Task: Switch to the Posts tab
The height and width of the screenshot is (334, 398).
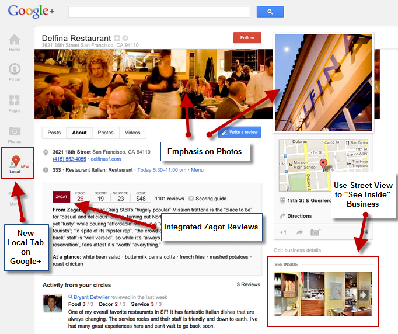Action: click(x=54, y=133)
